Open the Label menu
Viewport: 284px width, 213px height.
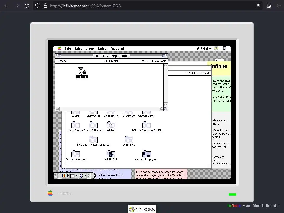pyautogui.click(x=103, y=48)
